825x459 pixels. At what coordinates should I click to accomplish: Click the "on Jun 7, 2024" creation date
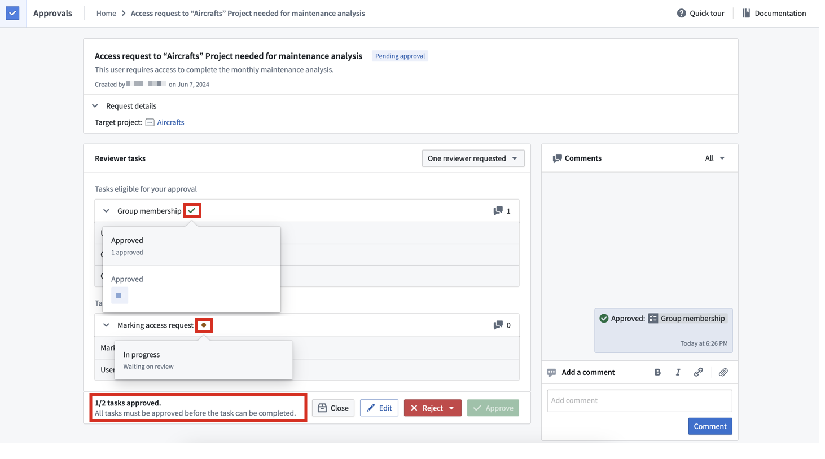click(189, 85)
